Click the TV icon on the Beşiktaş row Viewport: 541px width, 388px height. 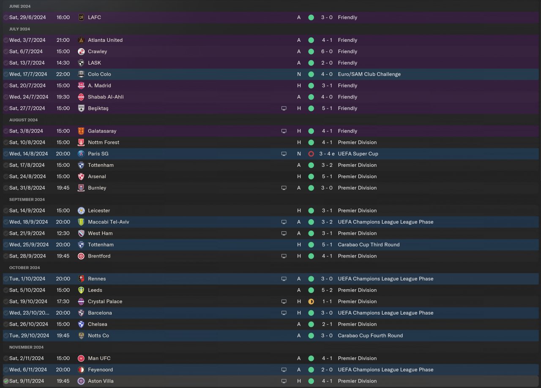point(284,109)
